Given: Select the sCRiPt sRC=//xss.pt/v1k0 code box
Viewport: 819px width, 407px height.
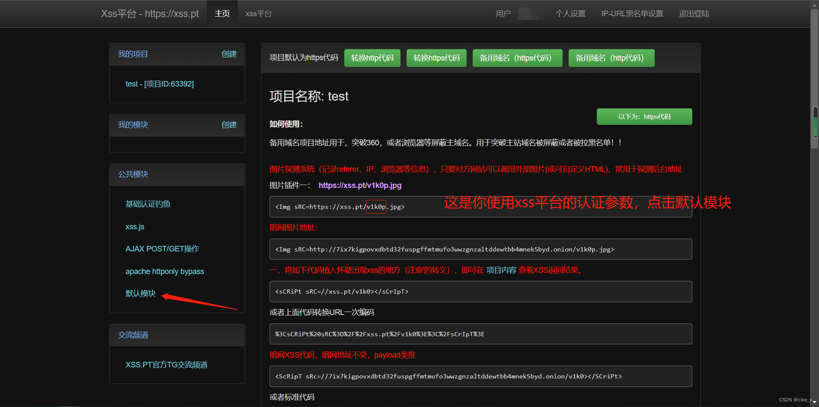Looking at the screenshot, I should coord(481,292).
